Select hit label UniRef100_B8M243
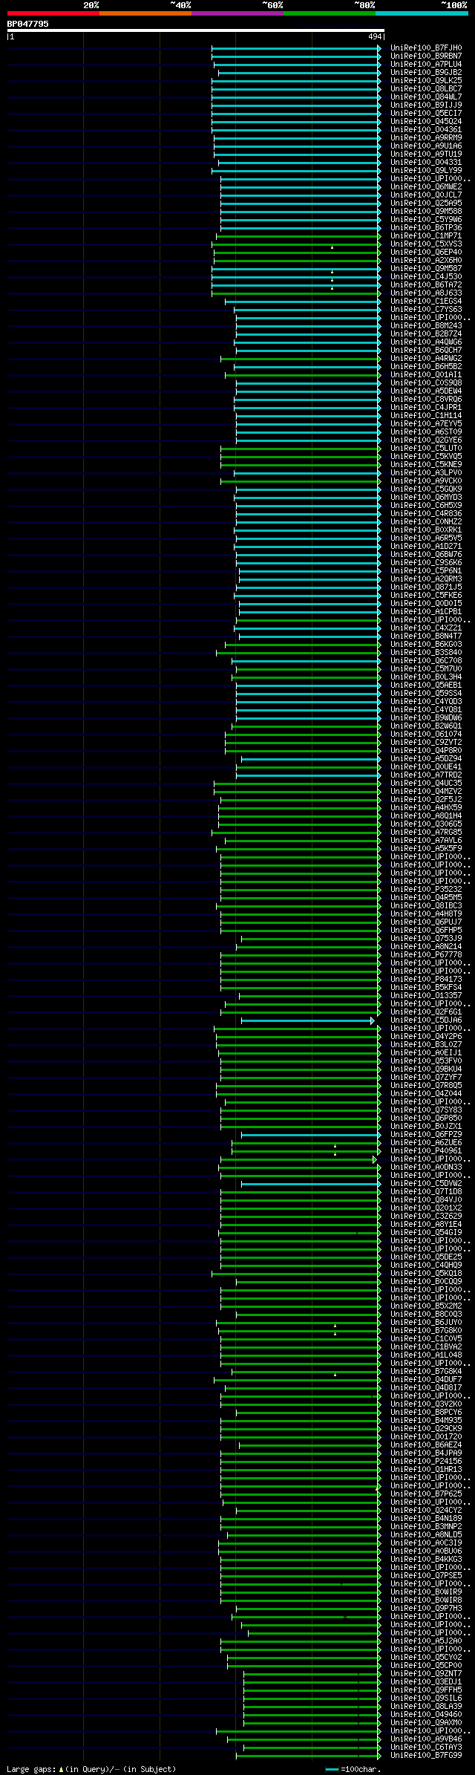 426,326
